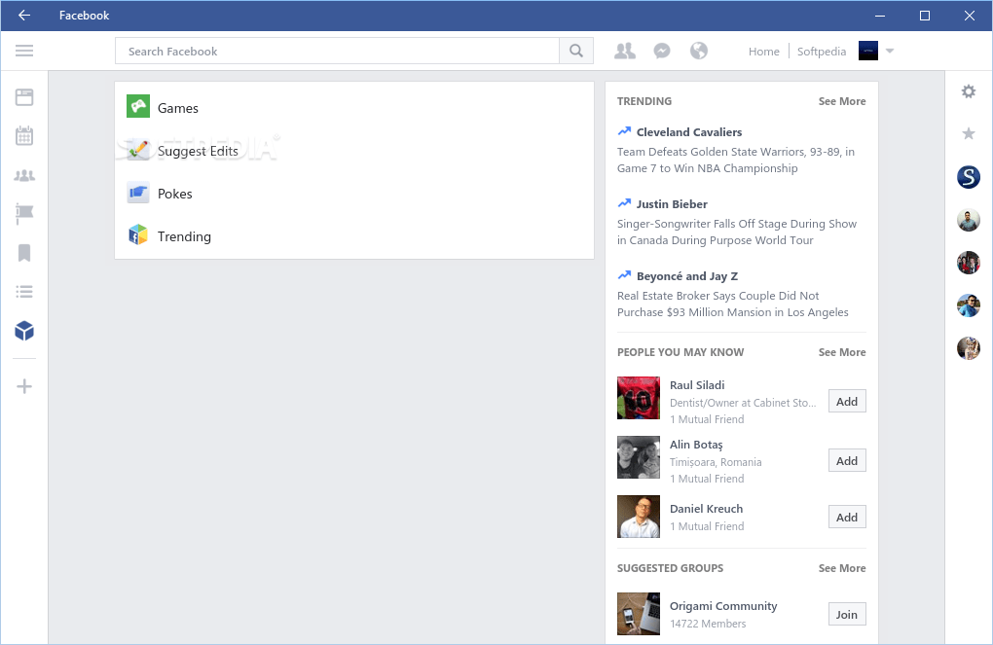Click the favorites star icon

[969, 133]
